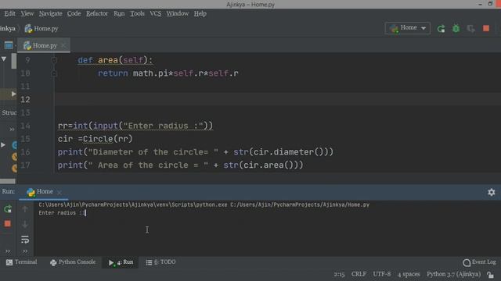The image size is (501, 281).
Task: Click the Python executable path in console output
Action: [x=133, y=205]
